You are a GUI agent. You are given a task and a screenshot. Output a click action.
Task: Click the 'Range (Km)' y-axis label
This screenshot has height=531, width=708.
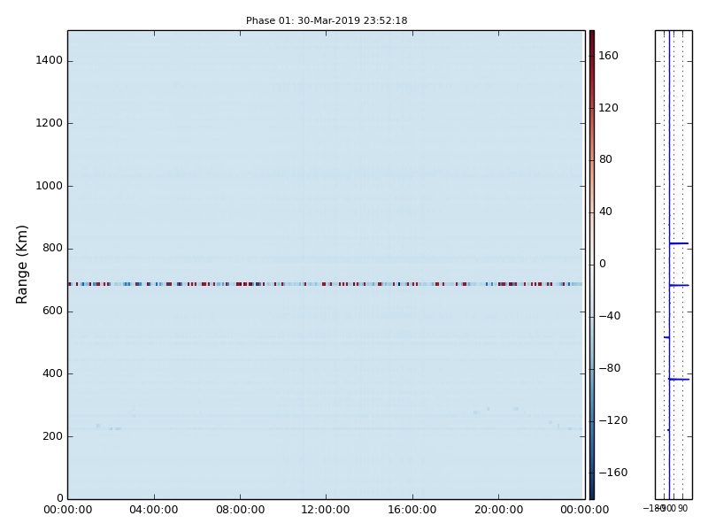pos(21,265)
